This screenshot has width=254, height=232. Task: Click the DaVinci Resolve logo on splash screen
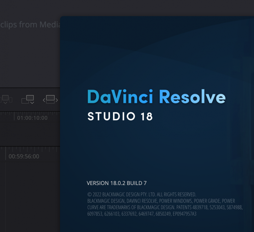coord(157,97)
